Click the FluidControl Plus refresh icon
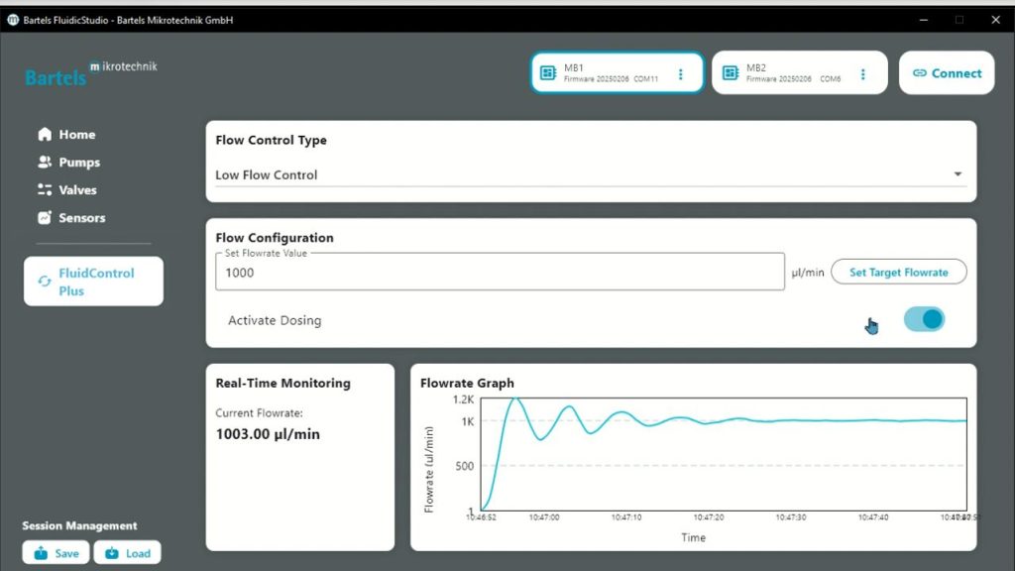The height and width of the screenshot is (571, 1015). pos(44,281)
